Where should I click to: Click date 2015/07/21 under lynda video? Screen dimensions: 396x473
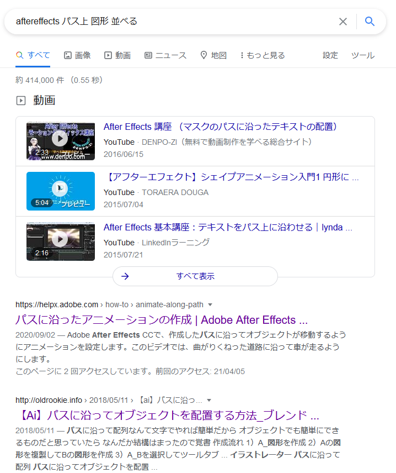tap(124, 255)
